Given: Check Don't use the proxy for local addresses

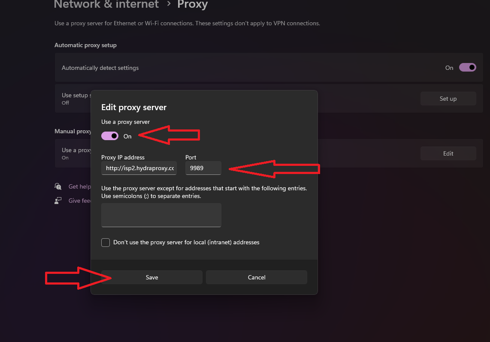Looking at the screenshot, I should click(105, 242).
